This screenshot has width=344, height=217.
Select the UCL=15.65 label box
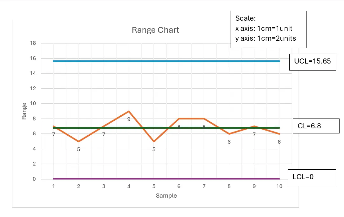[312, 62]
